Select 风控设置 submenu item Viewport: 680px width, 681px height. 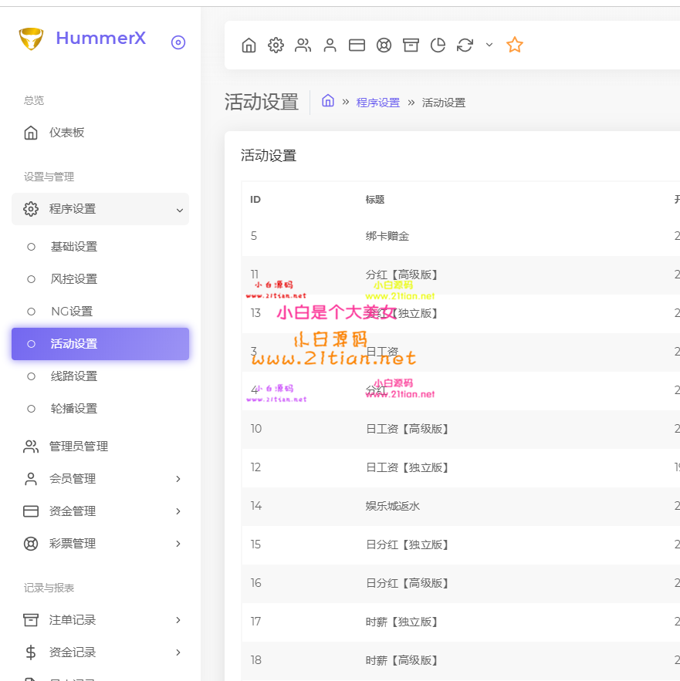tap(74, 279)
